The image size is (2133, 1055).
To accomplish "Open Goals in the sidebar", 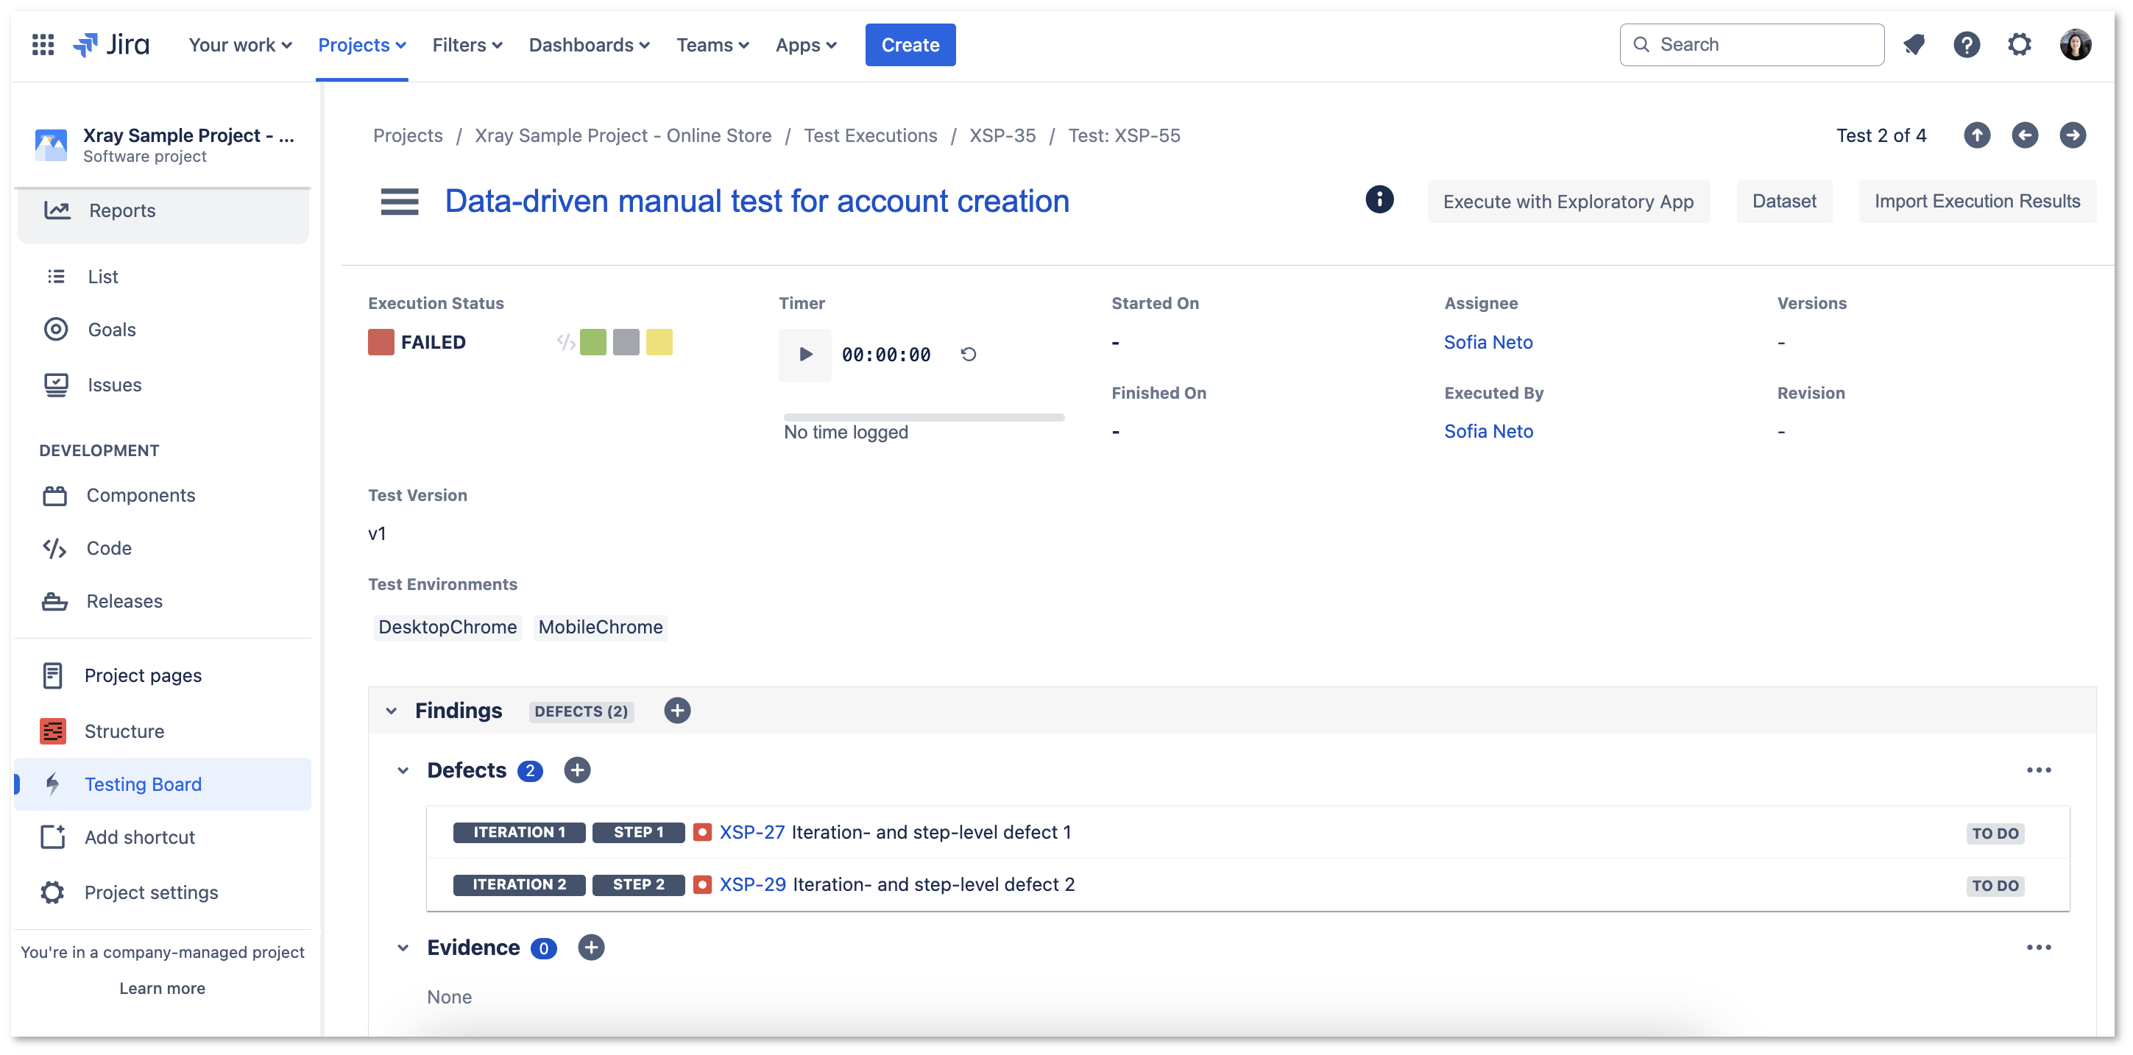I will pyautogui.click(x=162, y=330).
